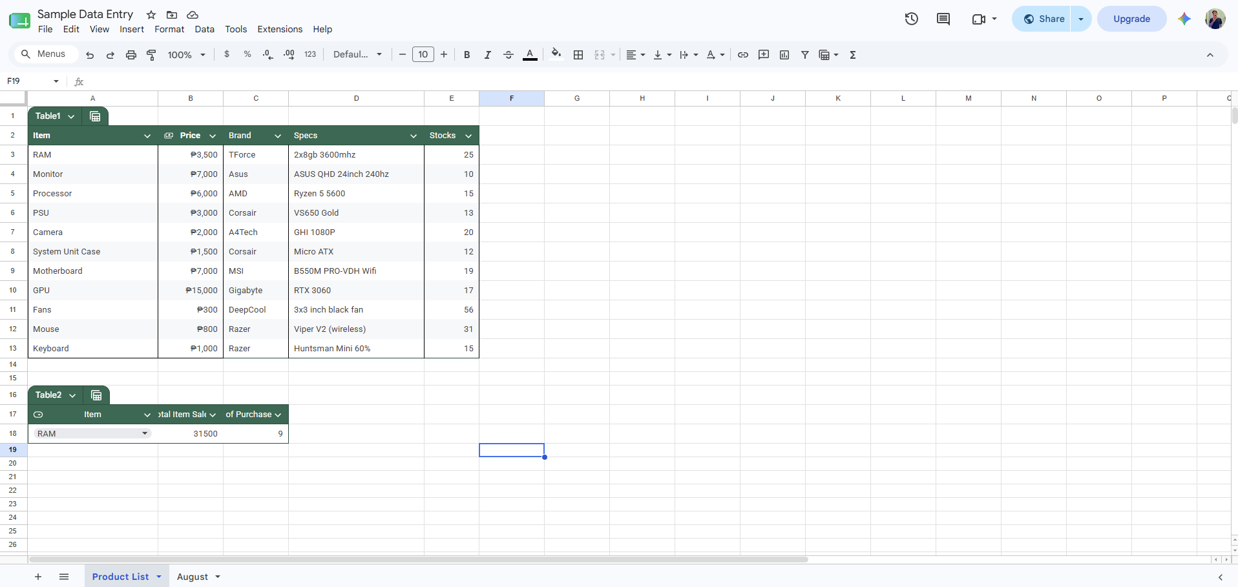Add a new sheet with plus button
The height and width of the screenshot is (587, 1238).
[38, 577]
